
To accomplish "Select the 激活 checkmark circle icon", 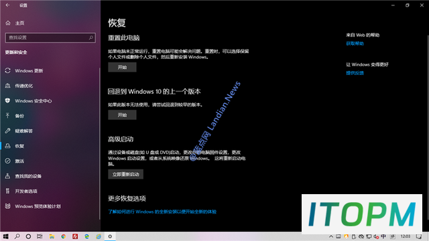I will [x=7, y=161].
